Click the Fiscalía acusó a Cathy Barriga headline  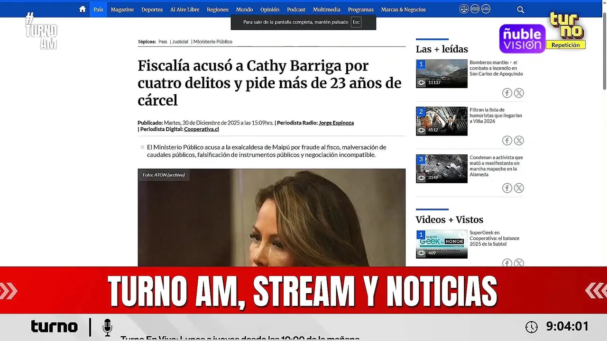pyautogui.click(x=269, y=83)
